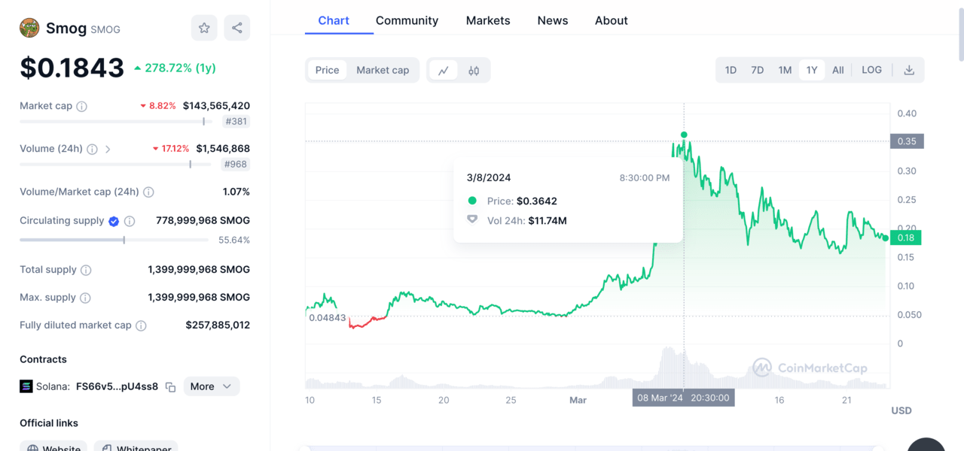Click the page vertical scrollbar
Image resolution: width=964 pixels, height=451 pixels.
(x=959, y=30)
